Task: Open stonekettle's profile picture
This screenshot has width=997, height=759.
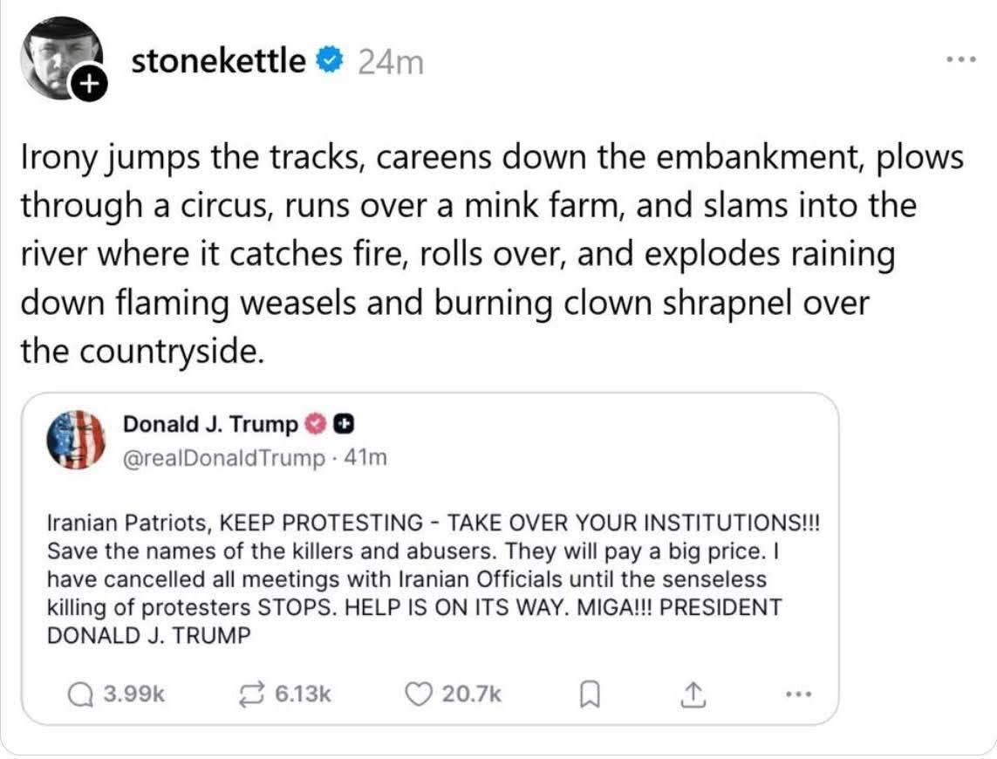Action: click(57, 54)
